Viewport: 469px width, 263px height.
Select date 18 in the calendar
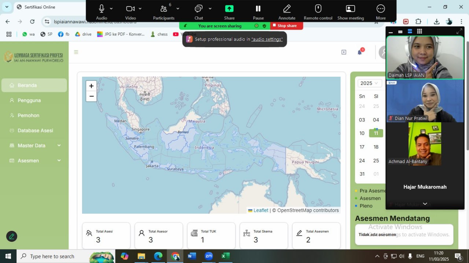click(x=376, y=147)
